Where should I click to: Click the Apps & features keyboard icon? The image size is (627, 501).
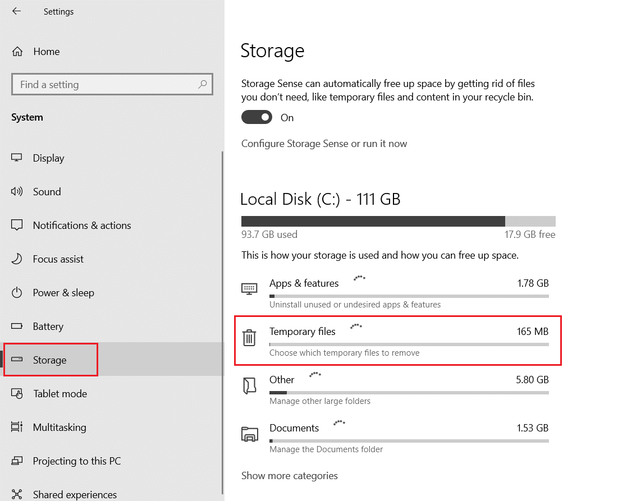tap(249, 289)
